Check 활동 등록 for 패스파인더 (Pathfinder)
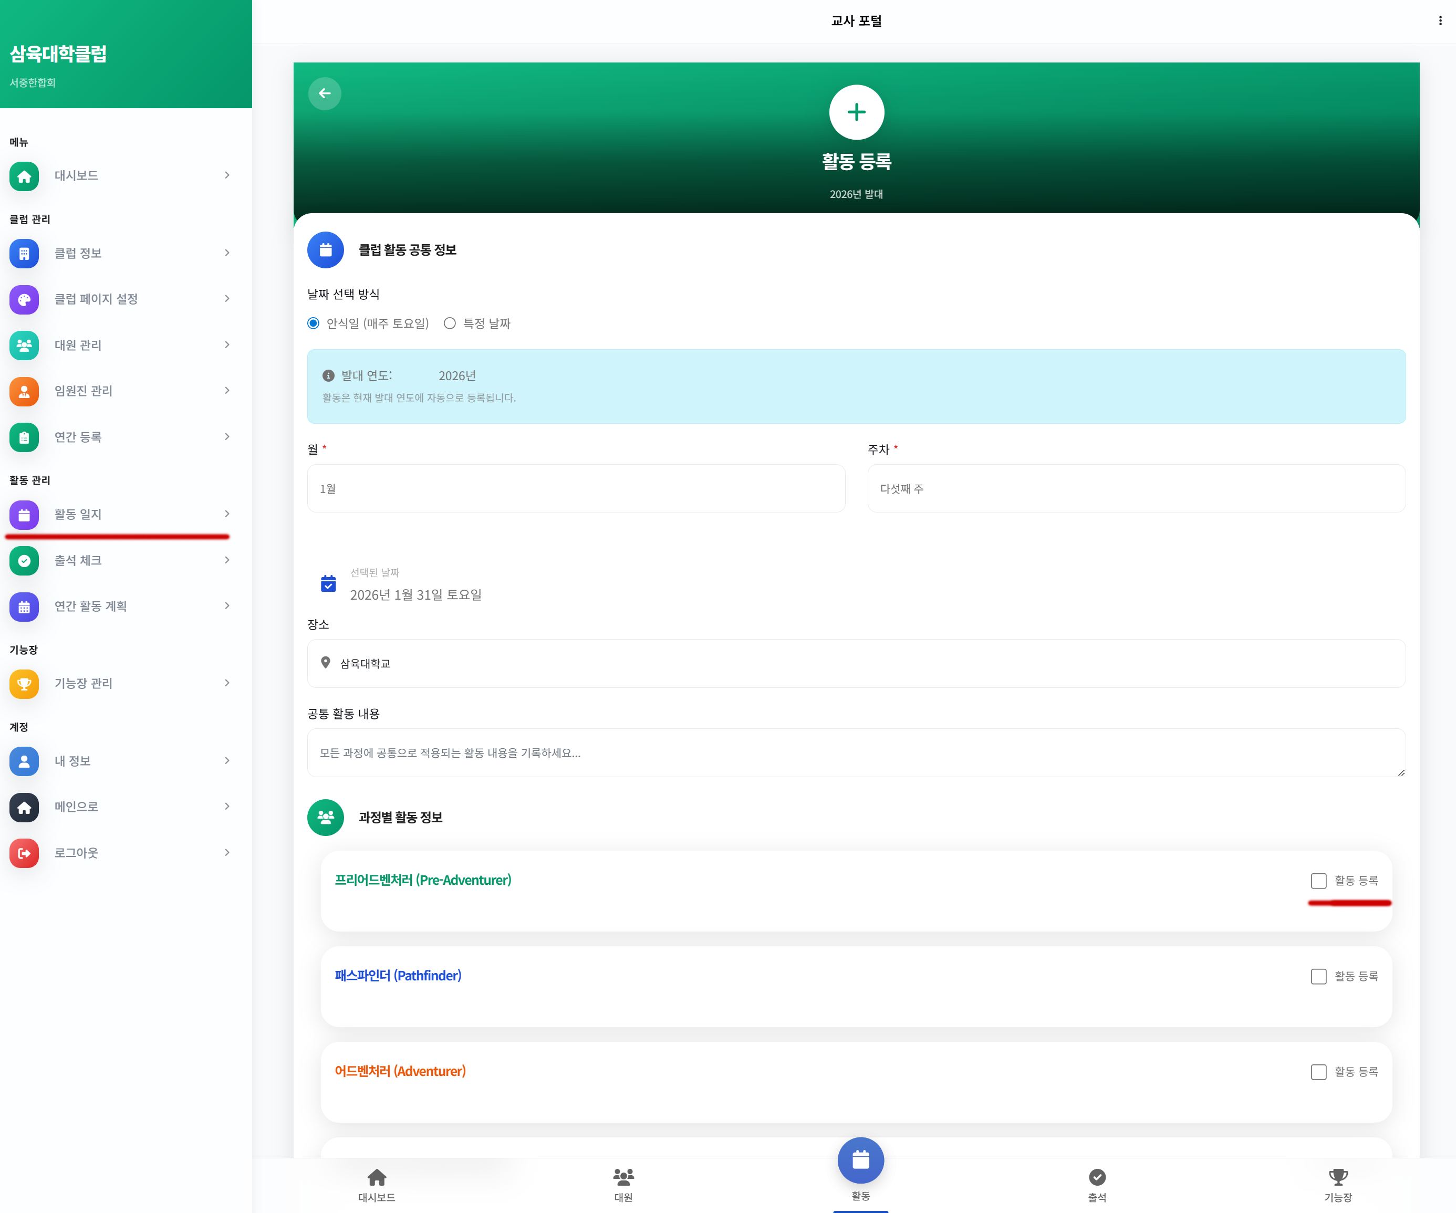This screenshot has height=1213, width=1456. click(1318, 977)
